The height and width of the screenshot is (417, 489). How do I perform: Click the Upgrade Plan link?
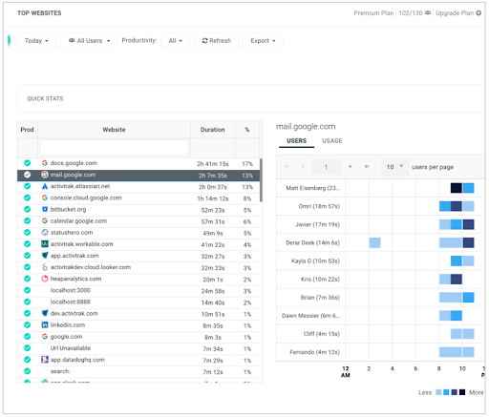(x=455, y=13)
